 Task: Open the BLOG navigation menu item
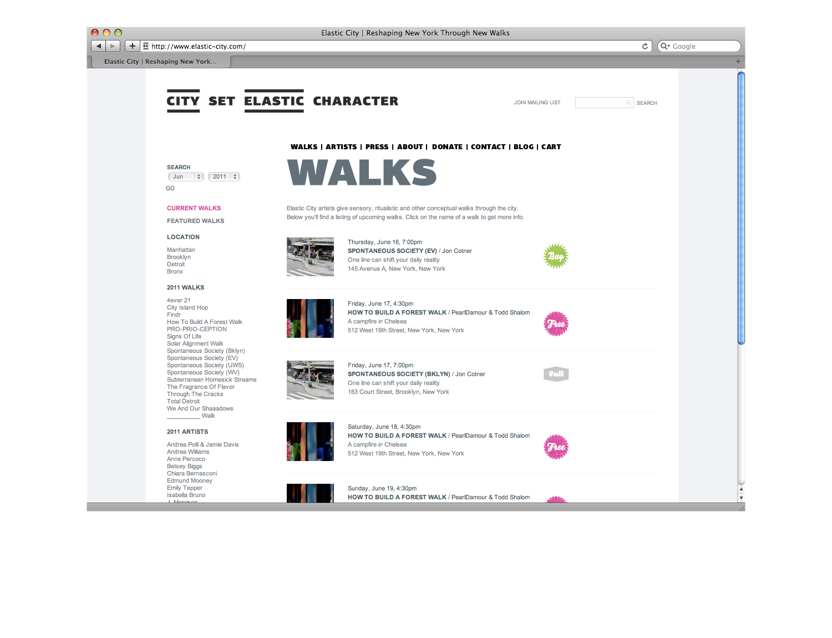524,147
